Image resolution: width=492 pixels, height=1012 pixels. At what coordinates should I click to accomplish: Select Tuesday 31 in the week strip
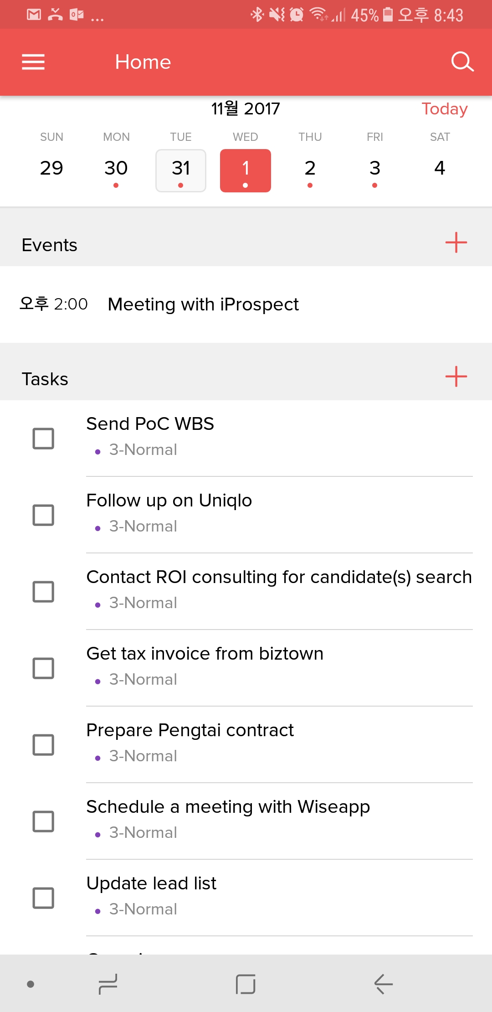tap(181, 170)
